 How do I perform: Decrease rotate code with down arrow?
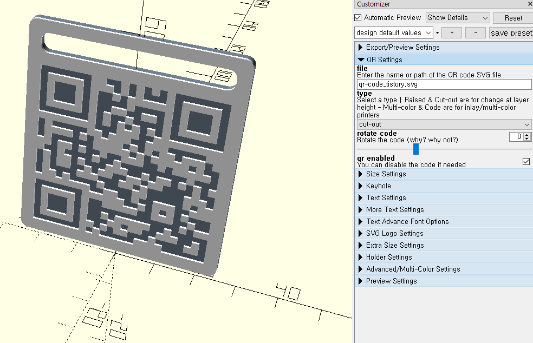coord(527,139)
